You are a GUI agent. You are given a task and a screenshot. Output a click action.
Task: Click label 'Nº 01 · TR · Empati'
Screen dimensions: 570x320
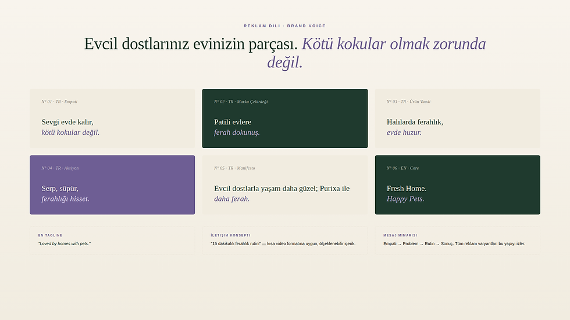[x=59, y=102]
